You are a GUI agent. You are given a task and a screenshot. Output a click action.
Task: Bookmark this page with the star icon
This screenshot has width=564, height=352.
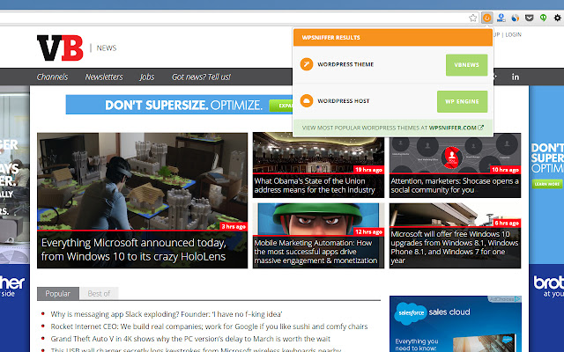(x=473, y=17)
